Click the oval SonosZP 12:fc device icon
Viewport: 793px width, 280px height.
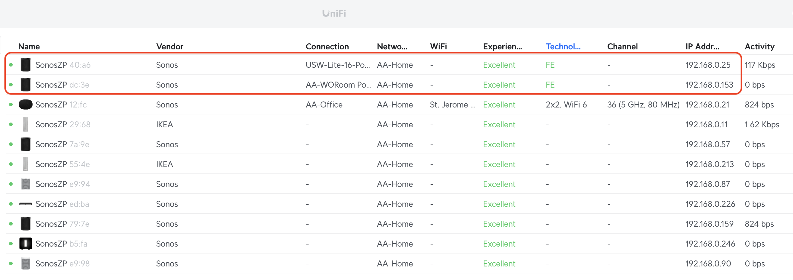tap(26, 104)
